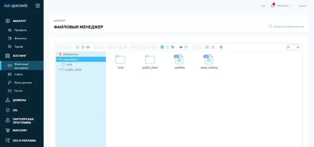Image resolution: width=314 pixels, height=147 pixels.
Task: Expand the public_html tree arrow
Action: (60, 70)
